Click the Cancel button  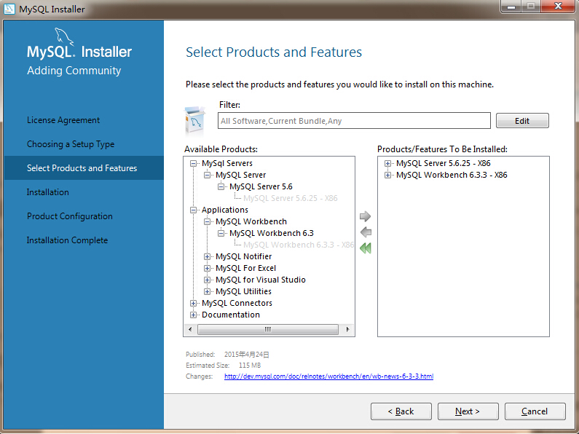535,411
